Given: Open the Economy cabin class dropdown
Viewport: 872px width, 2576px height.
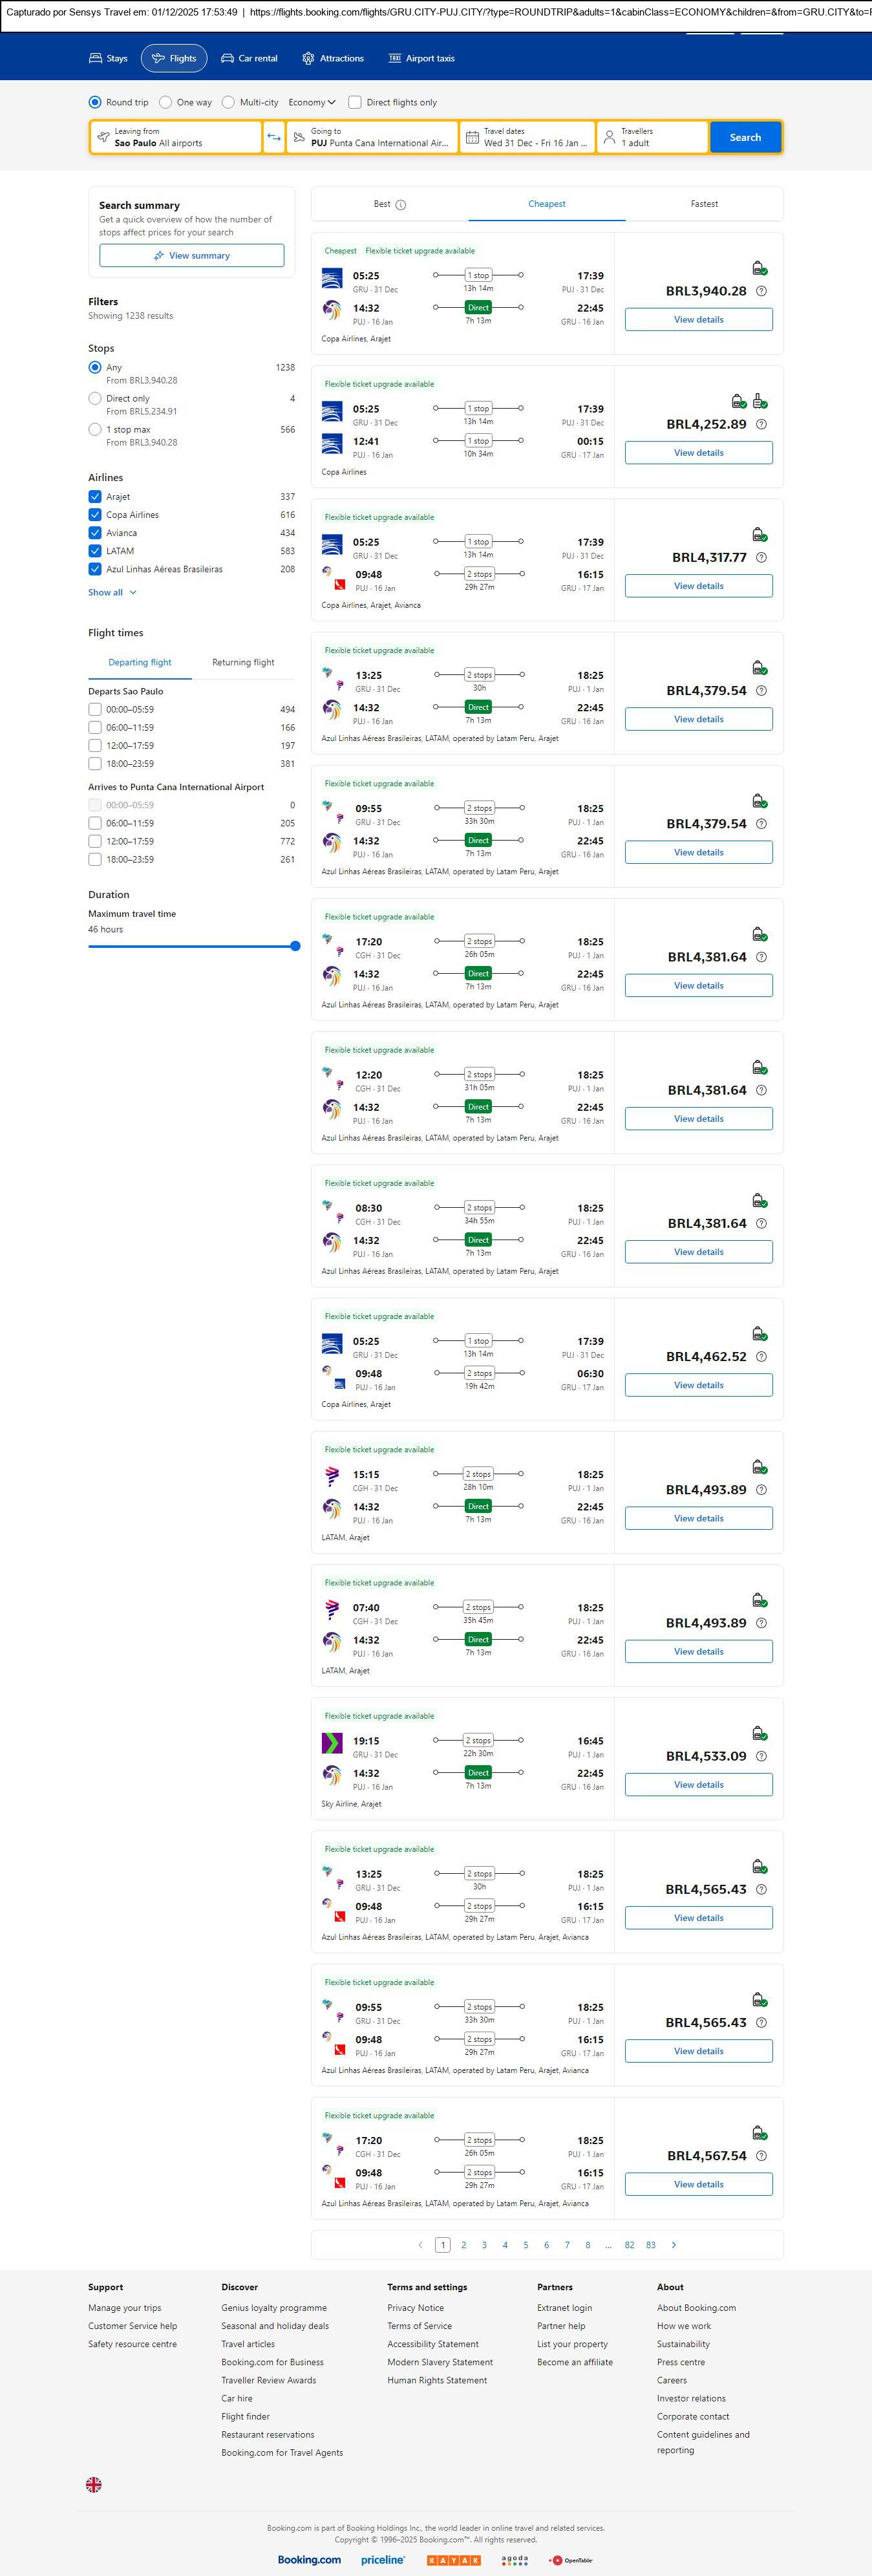Looking at the screenshot, I should [x=311, y=102].
